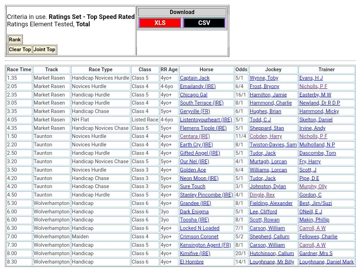Select the Clear Top button
Viewport: 356px width, 272px height.
pos(20,49)
